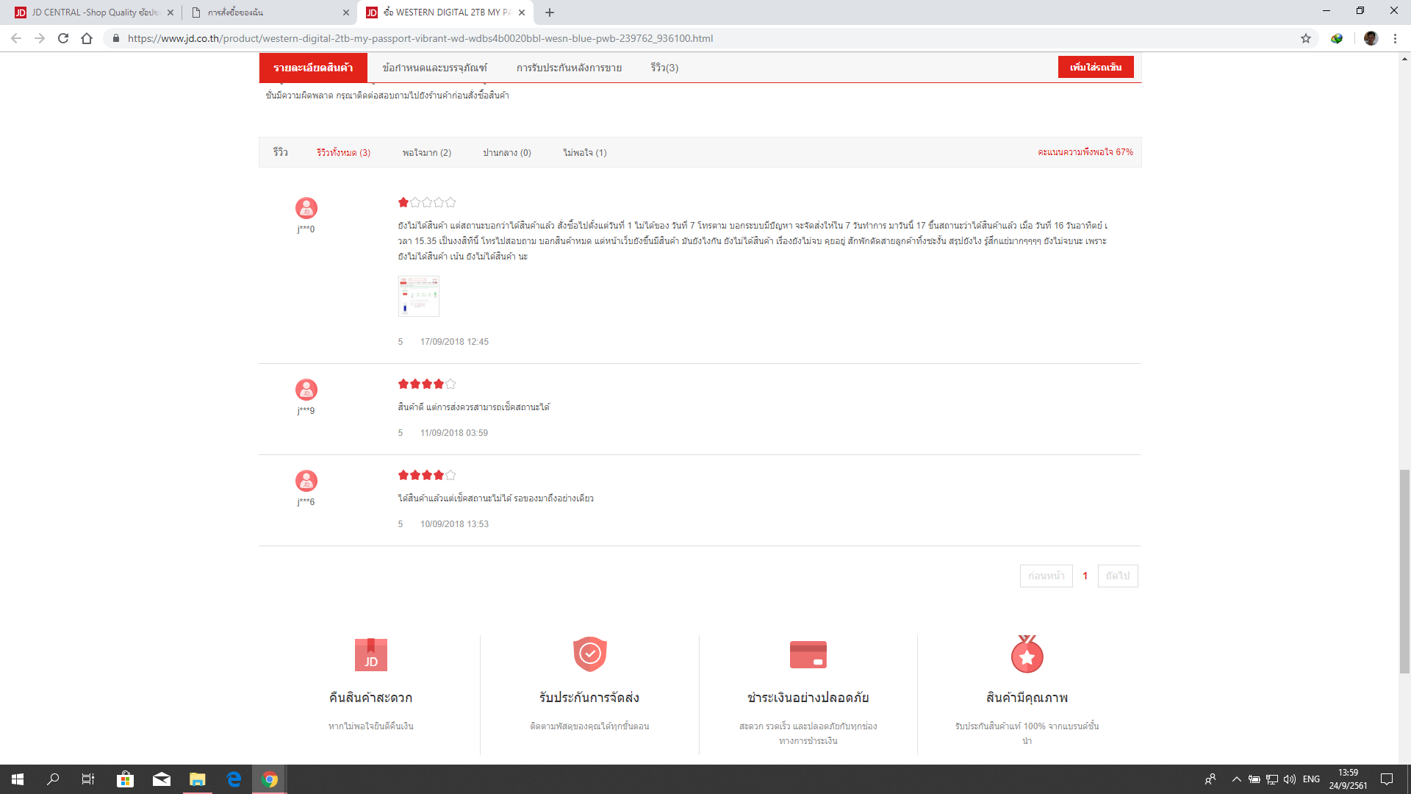Filter reviews by ปานกลาง (0)
The height and width of the screenshot is (794, 1411).
[x=506, y=153]
